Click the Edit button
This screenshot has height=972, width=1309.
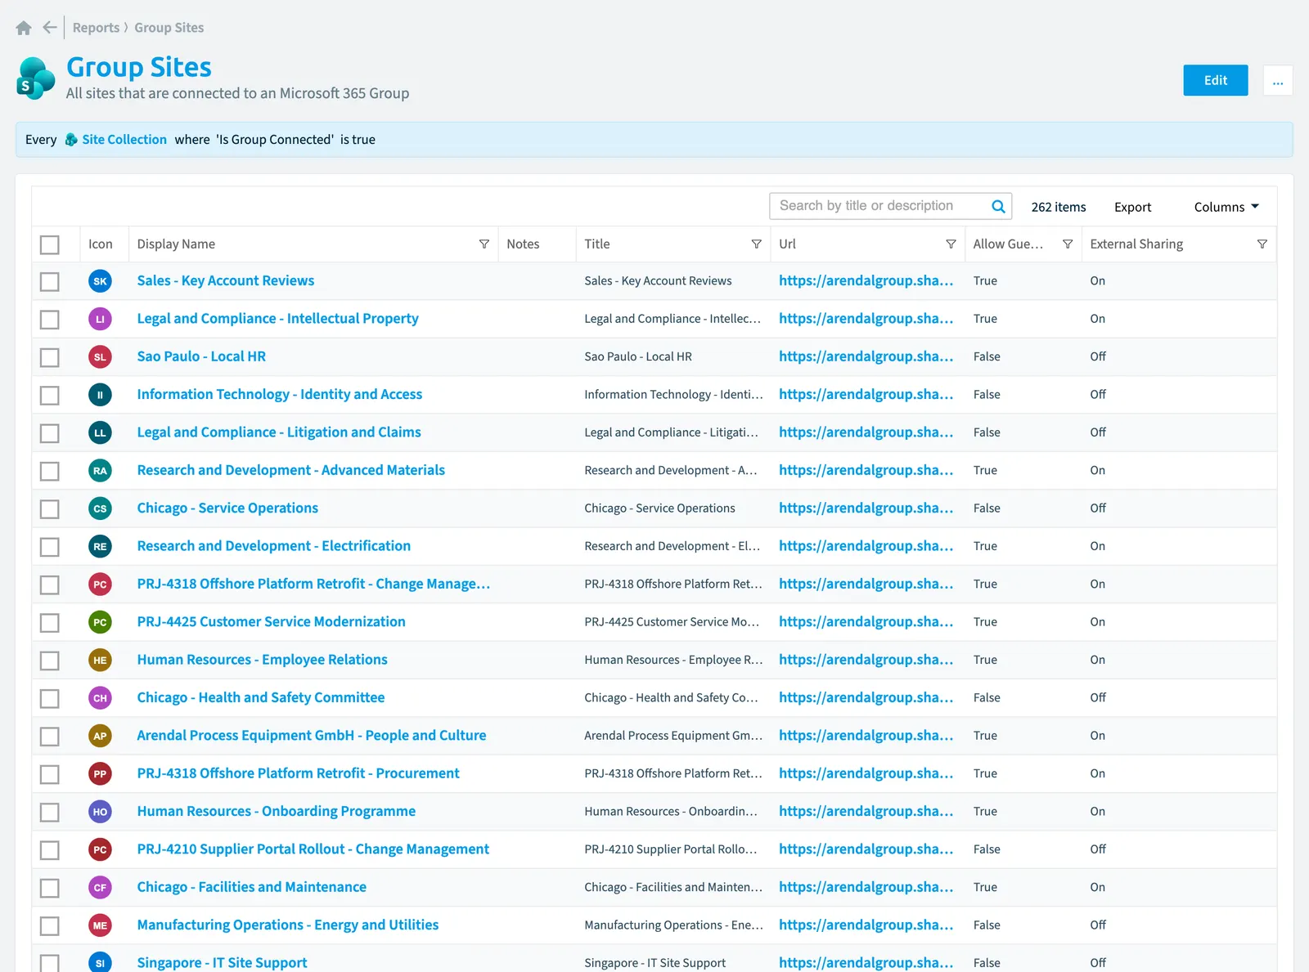point(1216,80)
